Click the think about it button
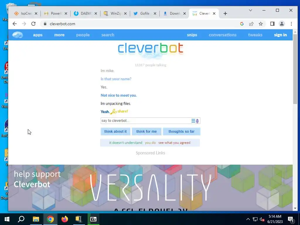 click(x=115, y=132)
